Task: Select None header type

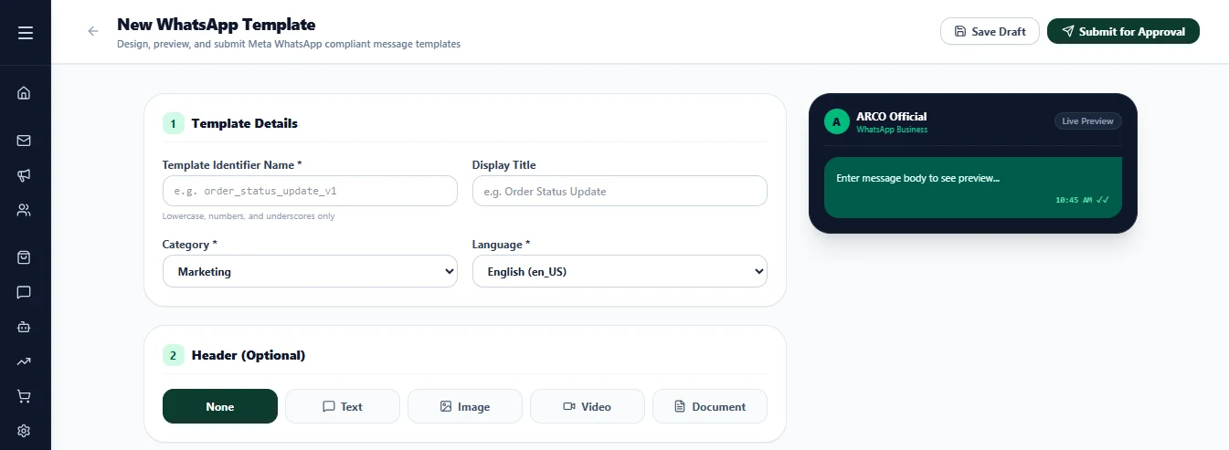Action: tap(220, 406)
